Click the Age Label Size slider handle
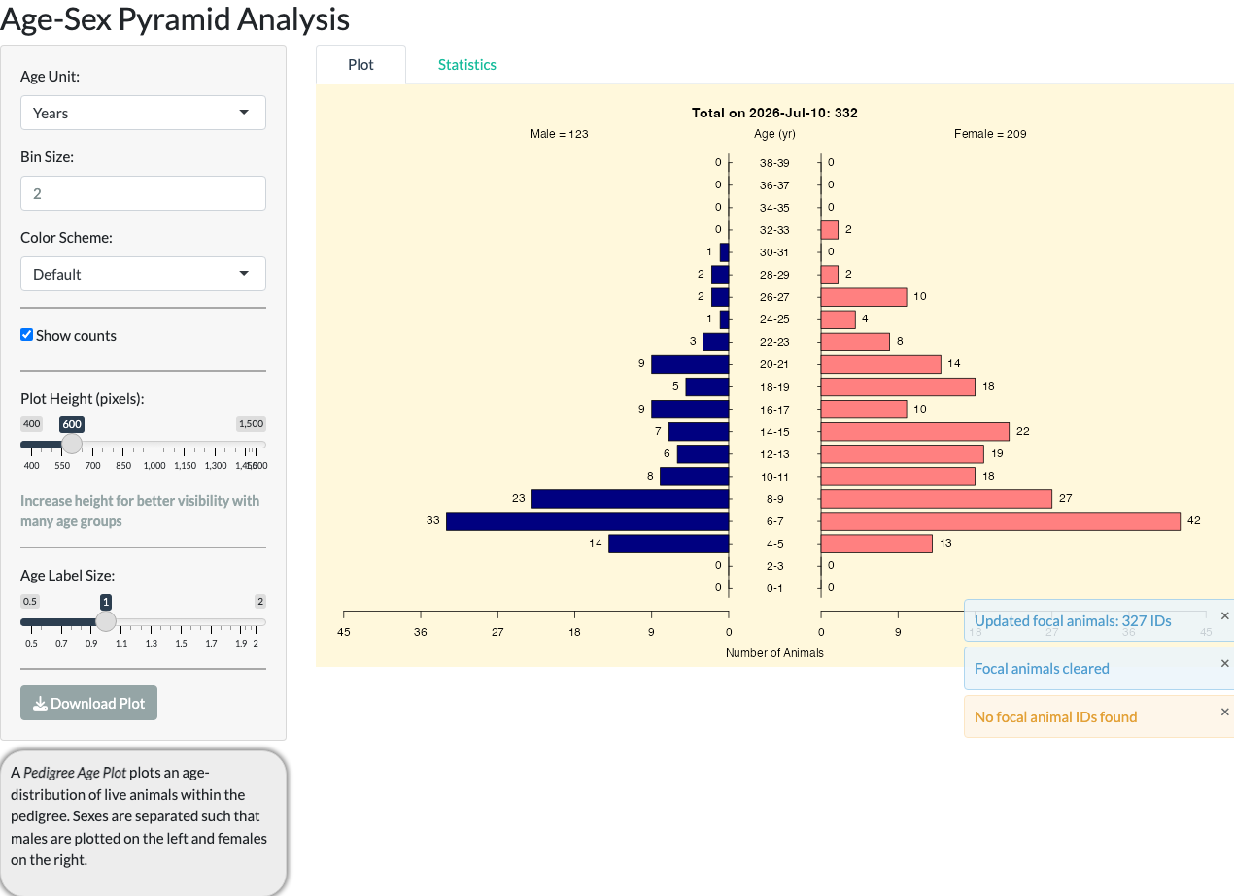This screenshot has height=896, width=1234. pos(106,620)
